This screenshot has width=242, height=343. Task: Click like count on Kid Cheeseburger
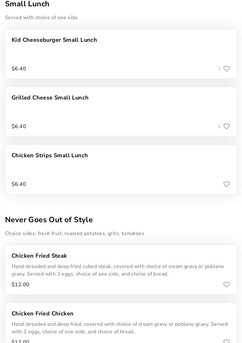(x=219, y=69)
